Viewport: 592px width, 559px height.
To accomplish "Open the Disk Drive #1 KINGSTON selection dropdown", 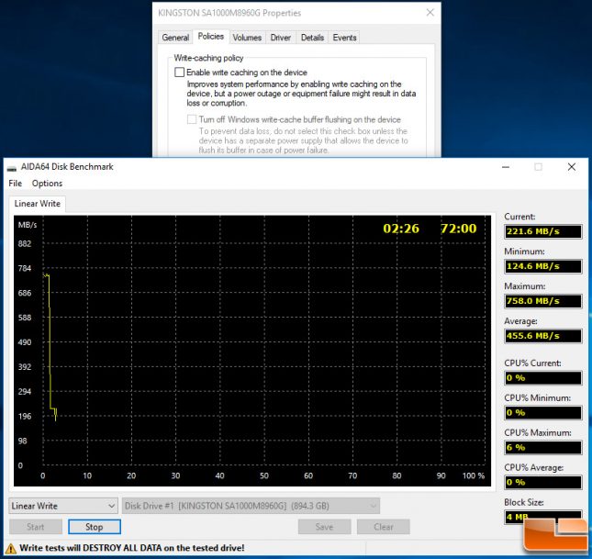I will [251, 506].
